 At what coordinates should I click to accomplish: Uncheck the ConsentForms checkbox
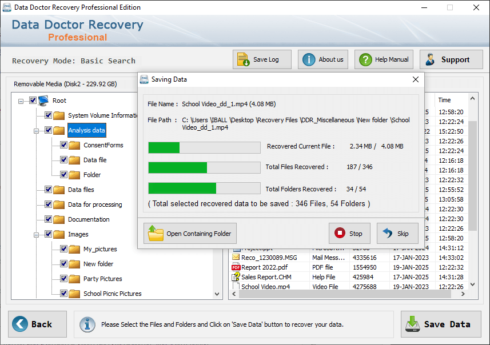click(x=63, y=145)
